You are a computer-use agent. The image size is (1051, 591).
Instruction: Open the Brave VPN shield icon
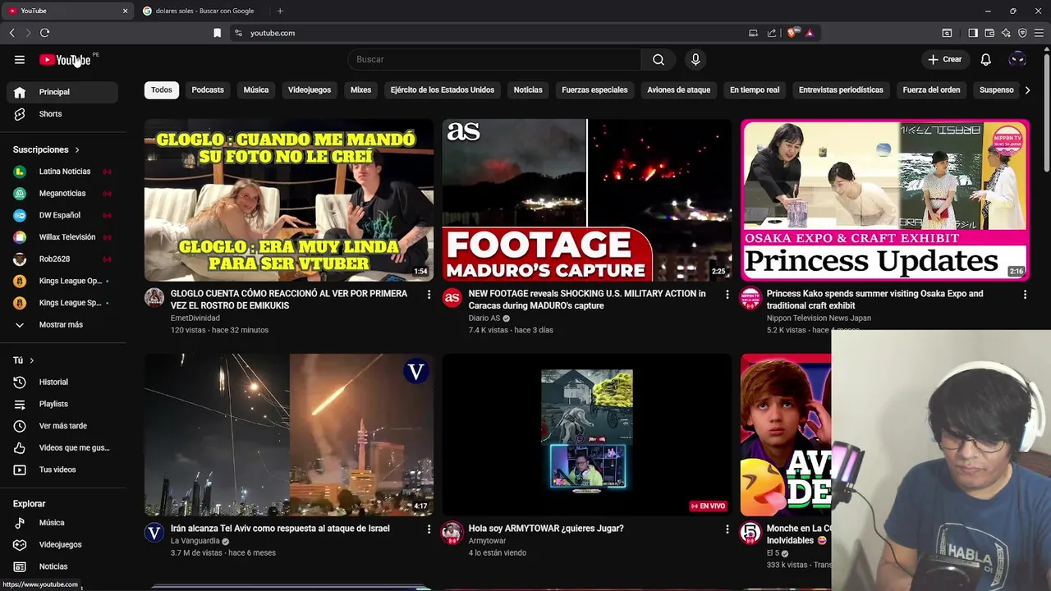(x=1022, y=33)
